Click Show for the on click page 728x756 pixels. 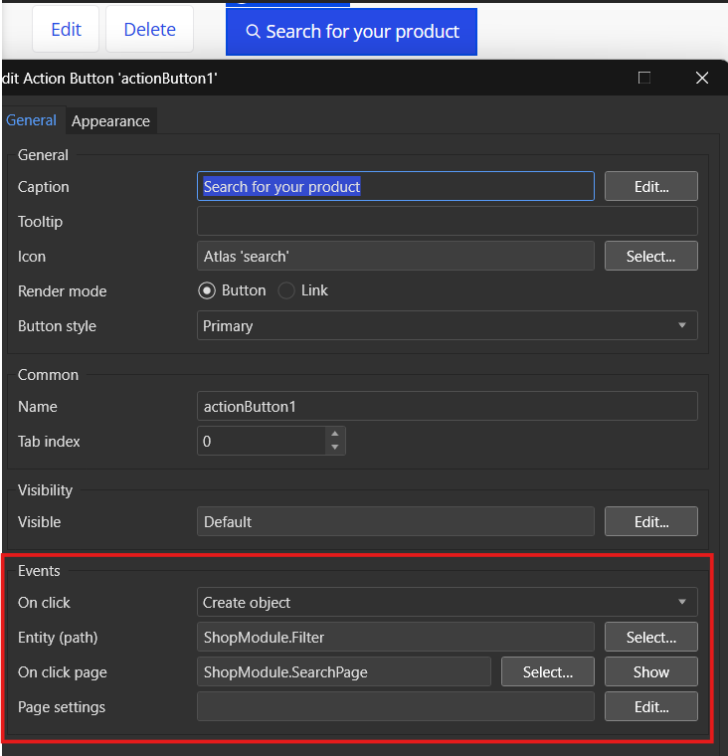point(650,671)
